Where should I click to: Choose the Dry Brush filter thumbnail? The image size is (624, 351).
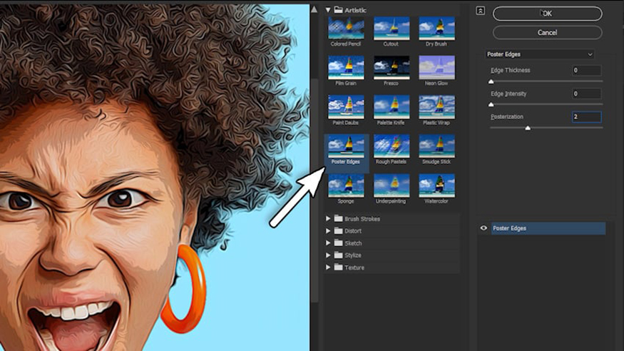pyautogui.click(x=436, y=29)
